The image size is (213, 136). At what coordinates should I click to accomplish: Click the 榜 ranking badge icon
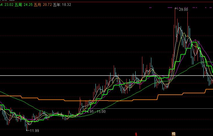[174, 134]
